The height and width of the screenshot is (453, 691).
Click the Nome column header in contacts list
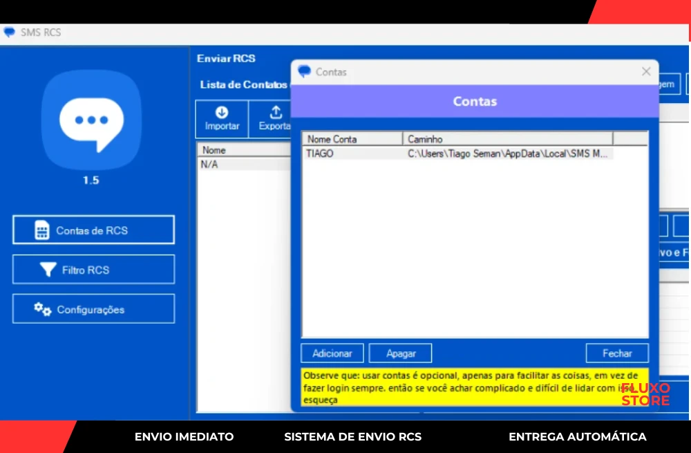coord(214,150)
